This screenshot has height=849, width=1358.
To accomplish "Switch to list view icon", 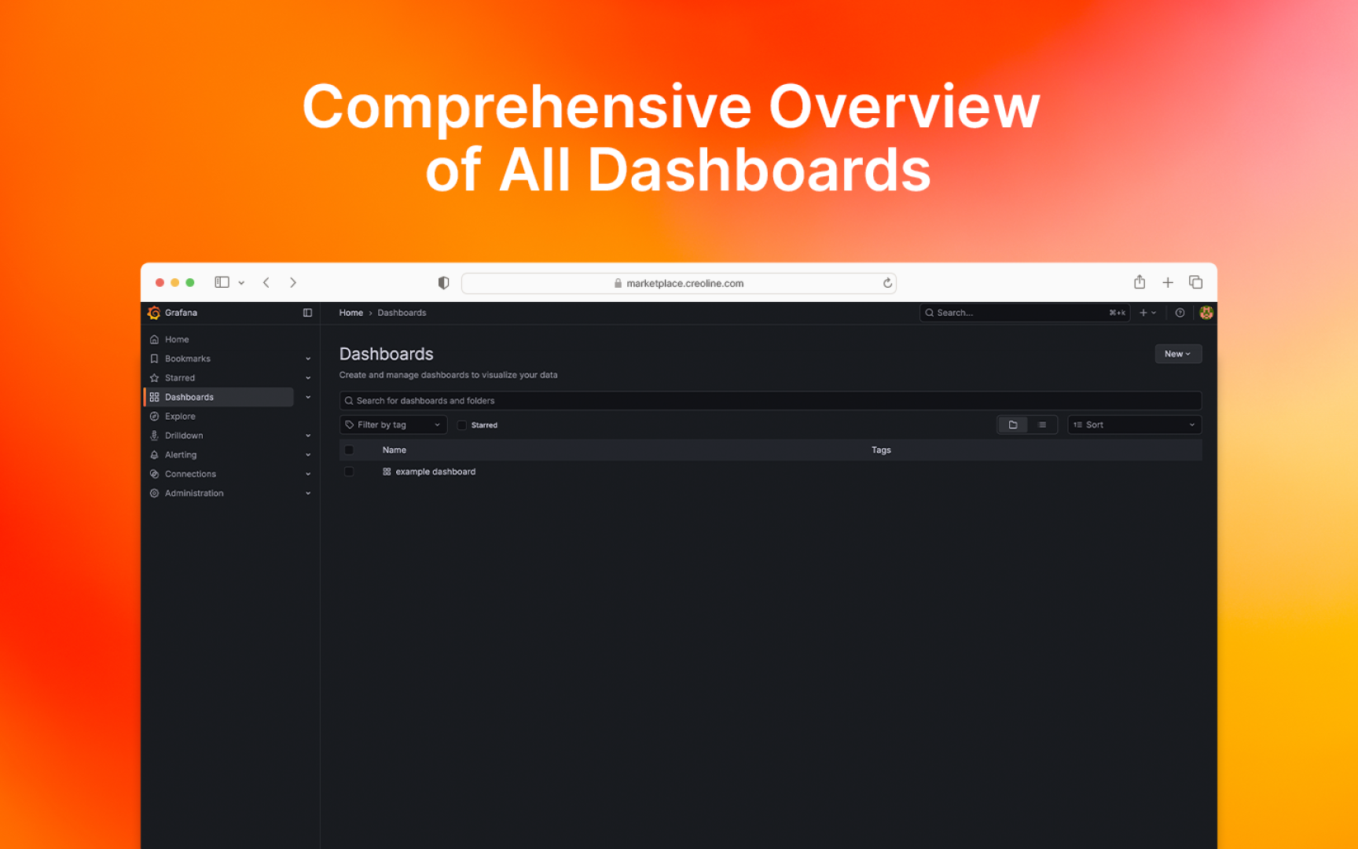I will pyautogui.click(x=1042, y=425).
